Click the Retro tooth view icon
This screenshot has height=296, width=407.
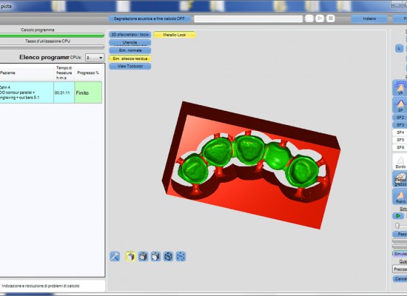point(400,196)
